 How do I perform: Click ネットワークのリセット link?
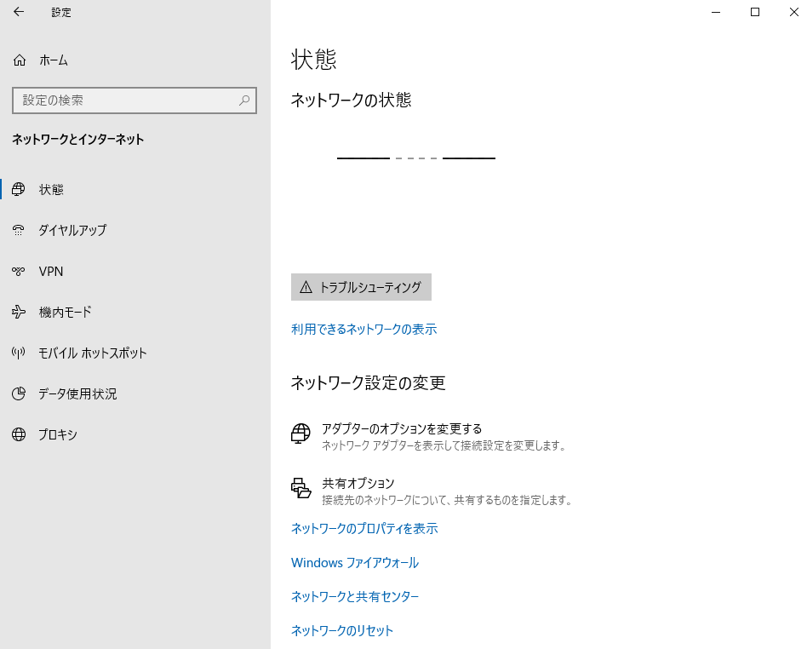click(x=342, y=630)
